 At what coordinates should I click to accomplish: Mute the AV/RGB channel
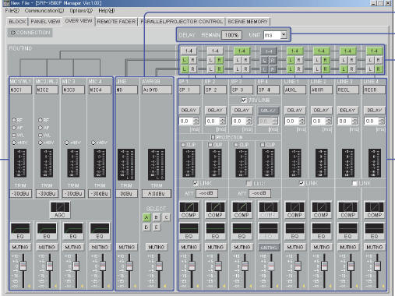[x=157, y=247]
